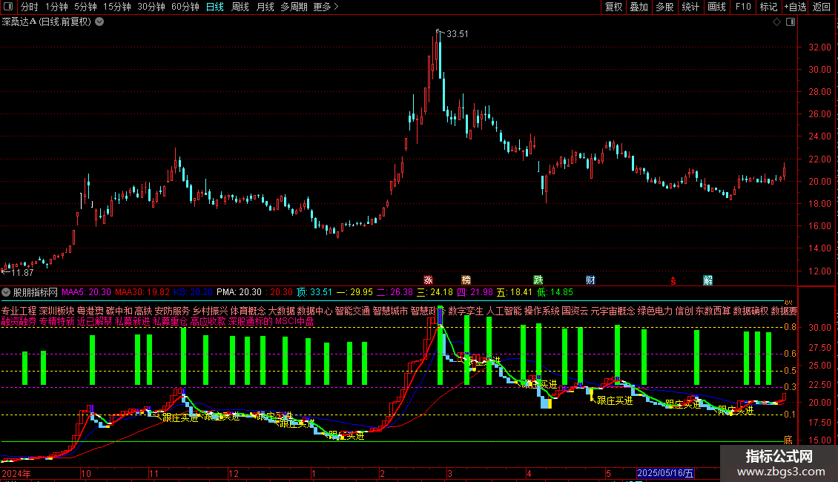Expand the 股朋指标网 indicator dropdown
The image size is (838, 482).
(x=6, y=292)
